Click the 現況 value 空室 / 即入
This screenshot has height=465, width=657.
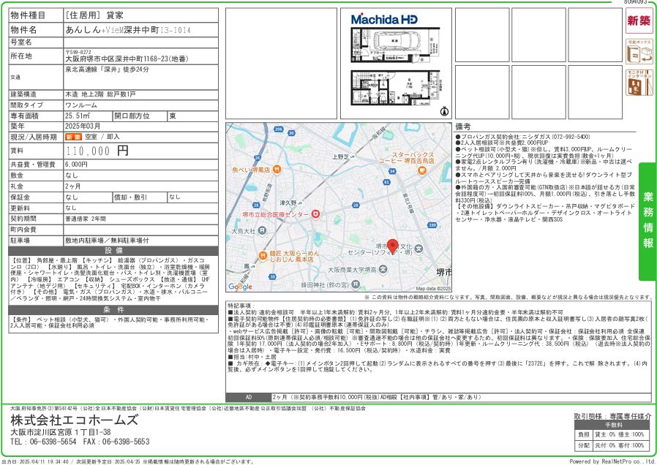(x=102, y=137)
